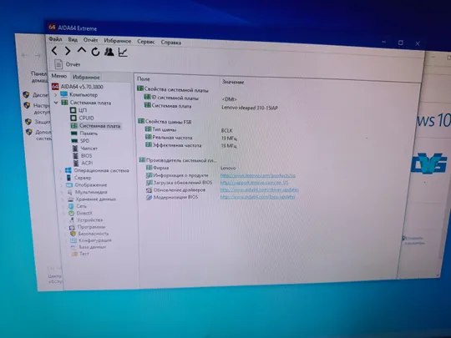Click the Значение column header
This screenshot has height=338, width=451.
coord(233,82)
